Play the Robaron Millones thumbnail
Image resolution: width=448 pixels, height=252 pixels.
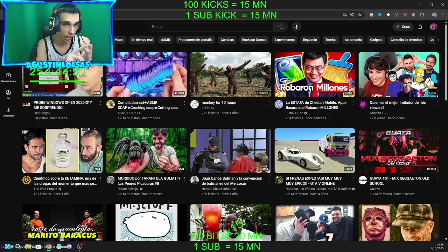315,75
